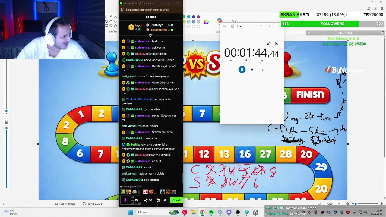Open the emoji picker in message box

pyautogui.click(x=136, y=200)
